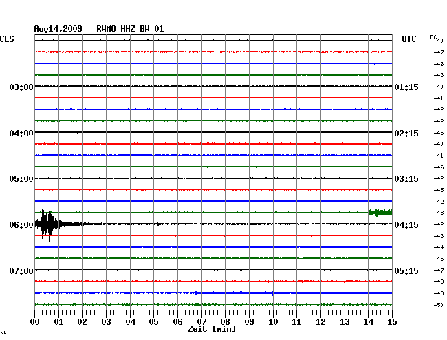This screenshot has height=340, width=447.
Task: Select the 06:00 local time label
Action: coord(21,225)
